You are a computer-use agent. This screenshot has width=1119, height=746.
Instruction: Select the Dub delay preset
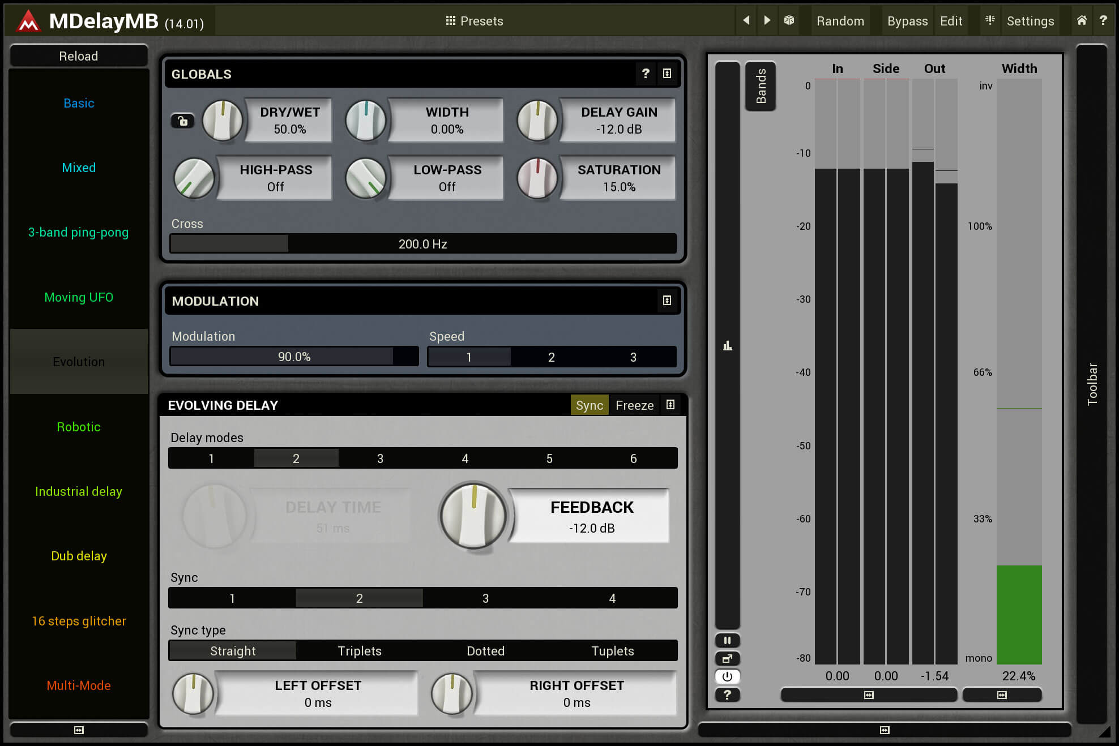pos(79,556)
